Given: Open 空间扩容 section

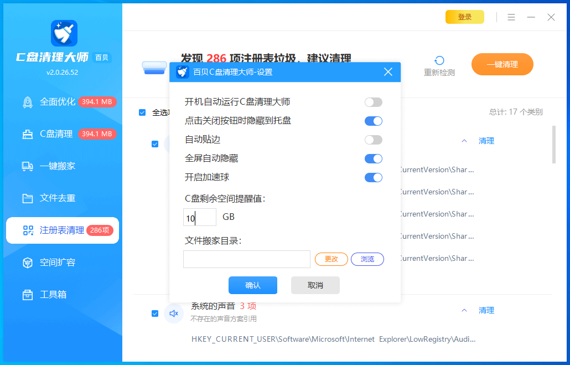Looking at the screenshot, I should [63, 263].
